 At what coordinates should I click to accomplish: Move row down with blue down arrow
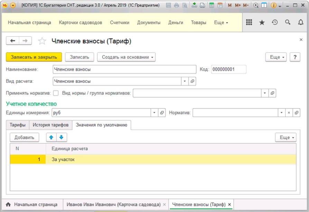coord(62,137)
